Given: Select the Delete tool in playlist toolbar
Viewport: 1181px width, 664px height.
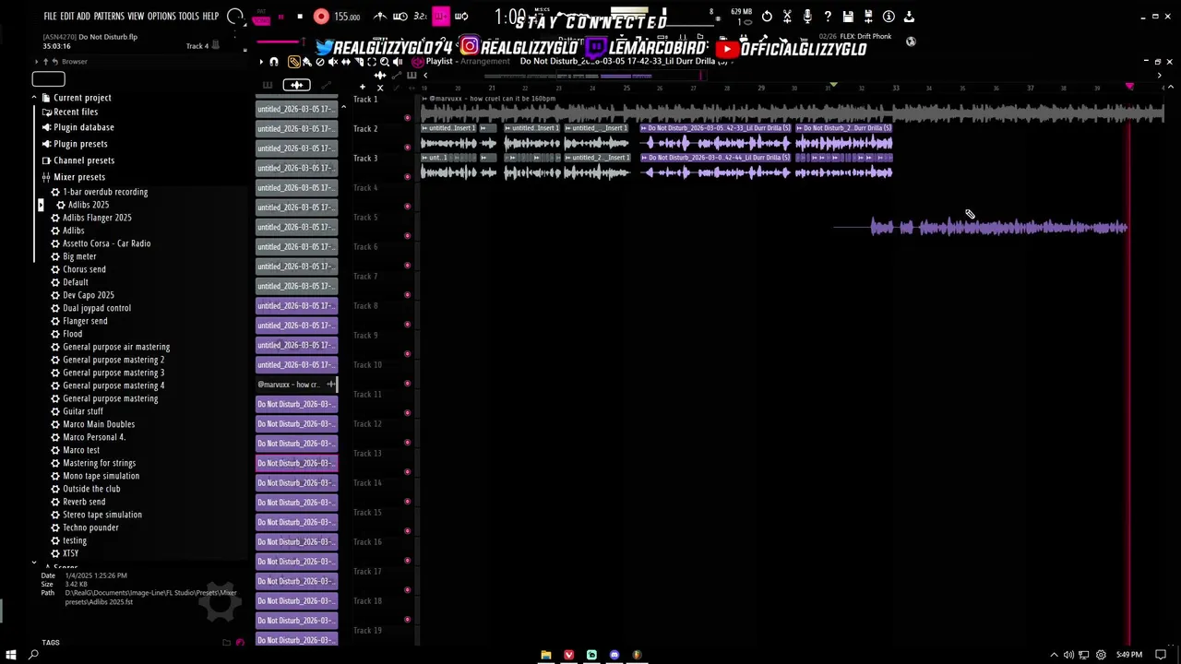Looking at the screenshot, I should pyautogui.click(x=320, y=62).
